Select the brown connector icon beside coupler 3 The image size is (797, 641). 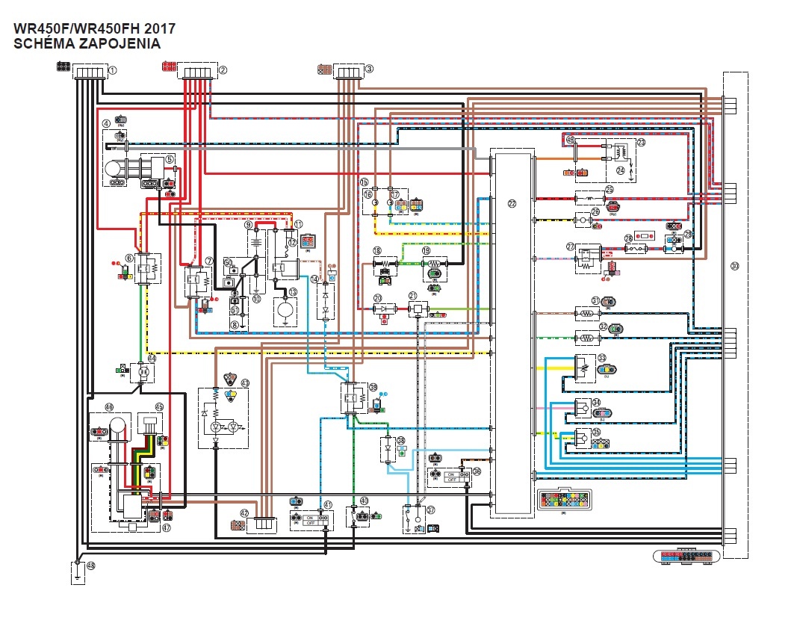(325, 69)
